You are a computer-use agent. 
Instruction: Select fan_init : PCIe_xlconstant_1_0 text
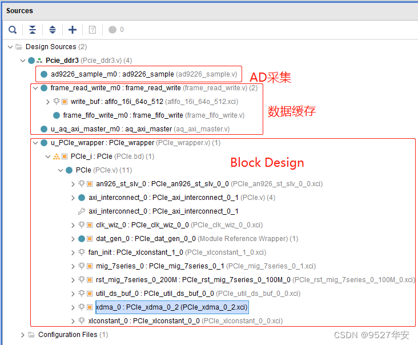point(136,252)
